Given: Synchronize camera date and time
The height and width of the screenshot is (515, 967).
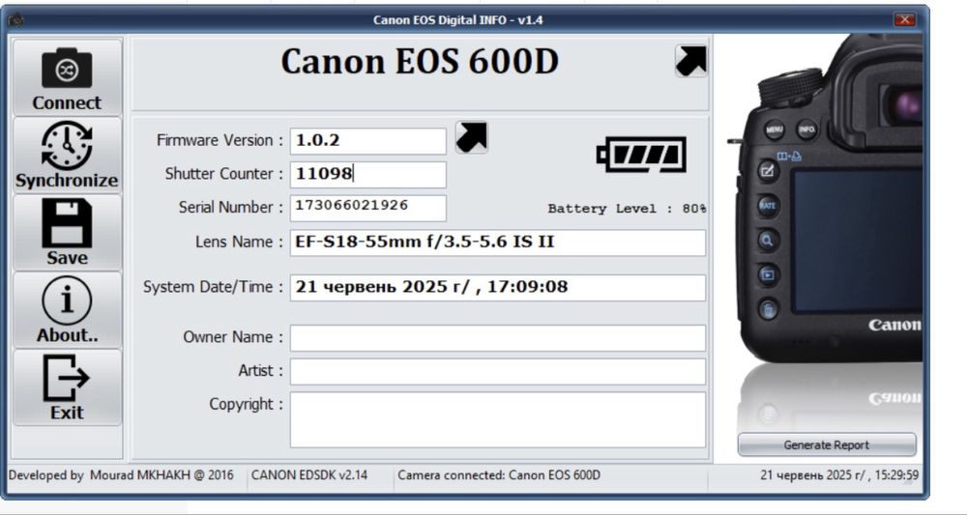Looking at the screenshot, I should [68, 155].
